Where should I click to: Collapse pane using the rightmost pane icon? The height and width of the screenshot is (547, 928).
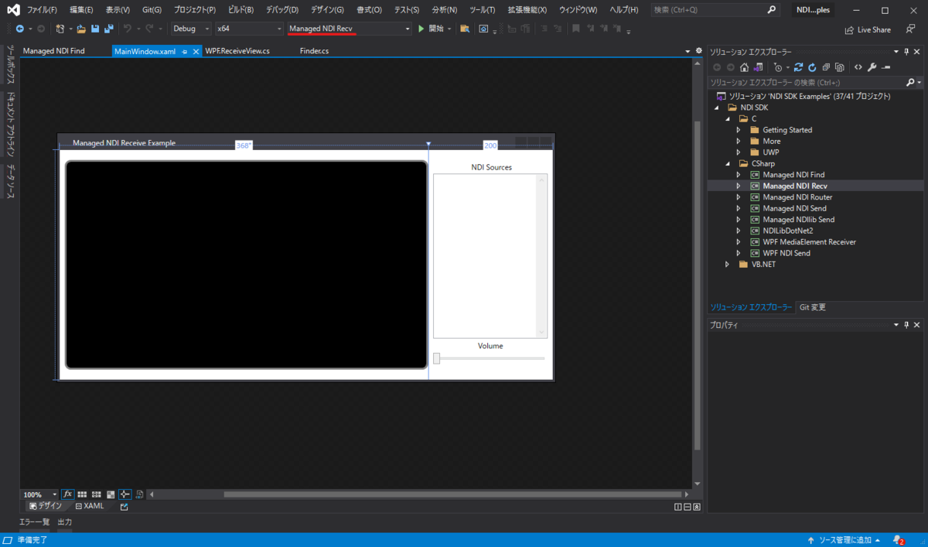tap(697, 507)
